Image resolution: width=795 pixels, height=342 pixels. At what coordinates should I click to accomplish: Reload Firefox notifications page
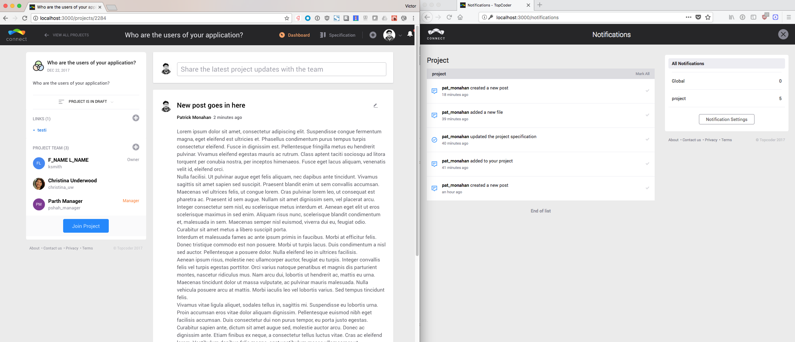449,17
